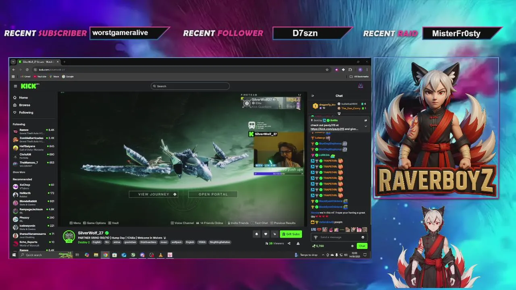Open taskbar volume speaker icon
This screenshot has height=290, width=516.
(x=346, y=255)
